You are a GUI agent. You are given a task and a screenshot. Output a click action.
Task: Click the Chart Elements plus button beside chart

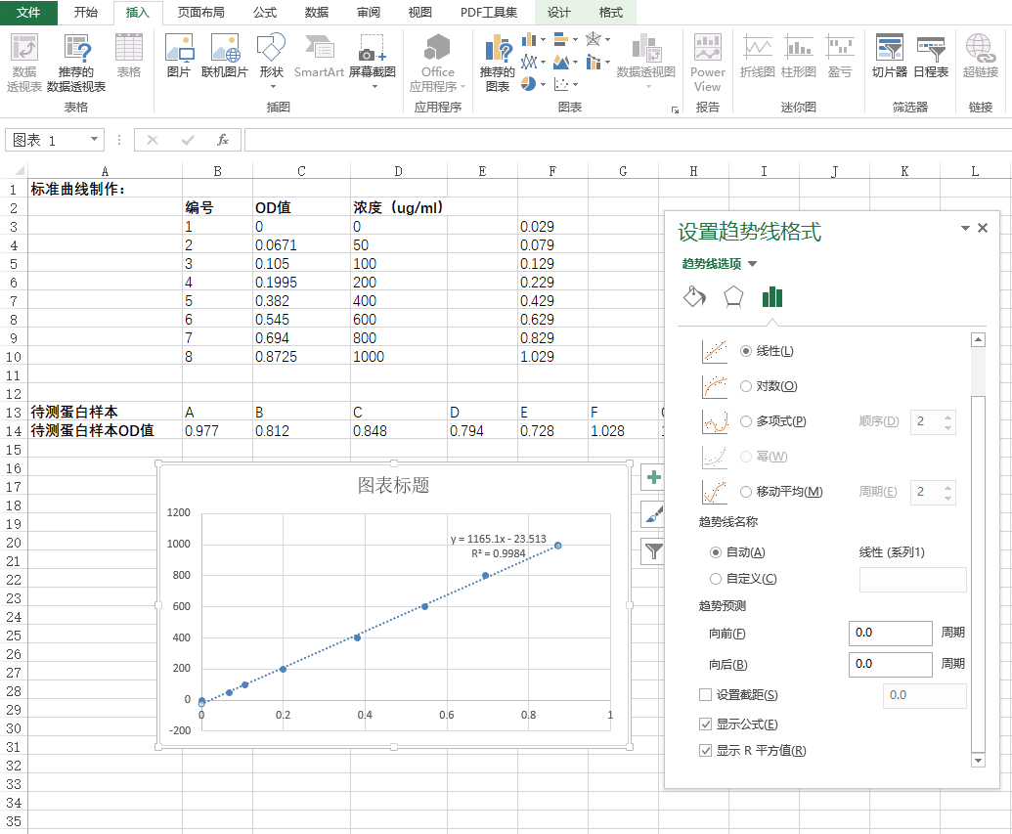[x=653, y=478]
